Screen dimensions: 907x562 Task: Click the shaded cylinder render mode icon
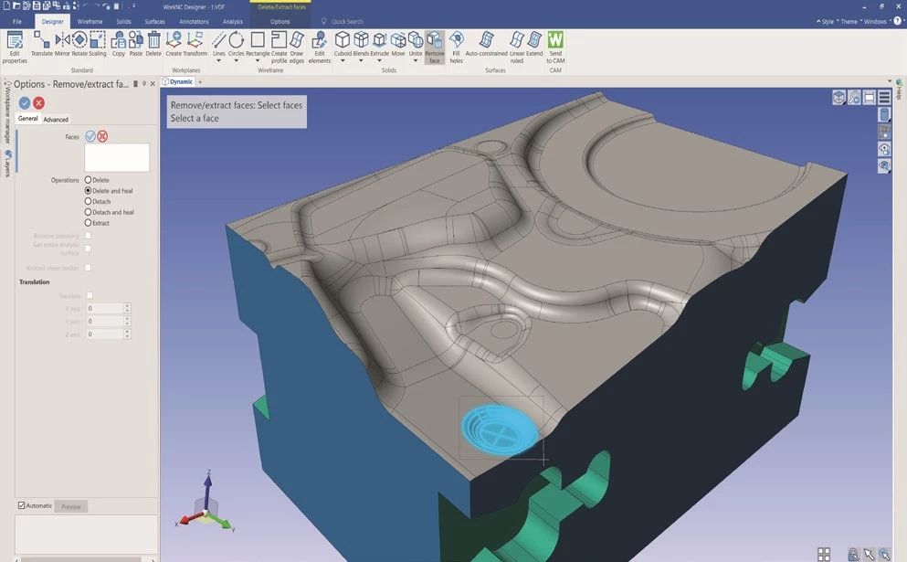pos(884,114)
